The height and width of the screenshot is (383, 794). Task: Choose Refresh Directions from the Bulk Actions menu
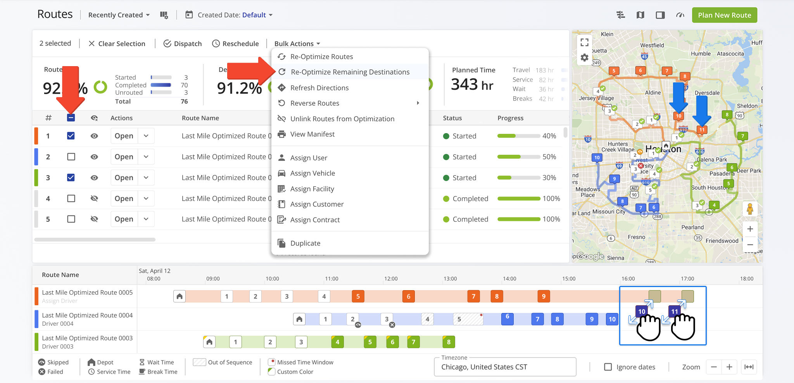(319, 88)
